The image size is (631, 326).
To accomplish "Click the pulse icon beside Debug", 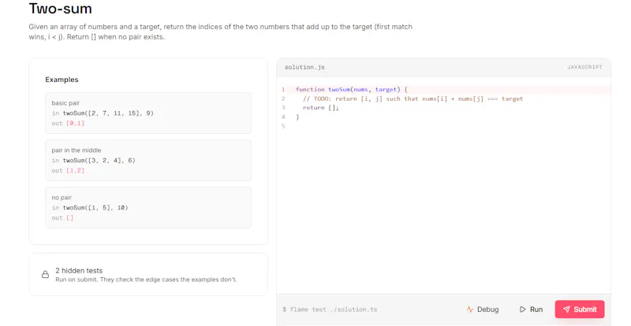I will point(469,309).
